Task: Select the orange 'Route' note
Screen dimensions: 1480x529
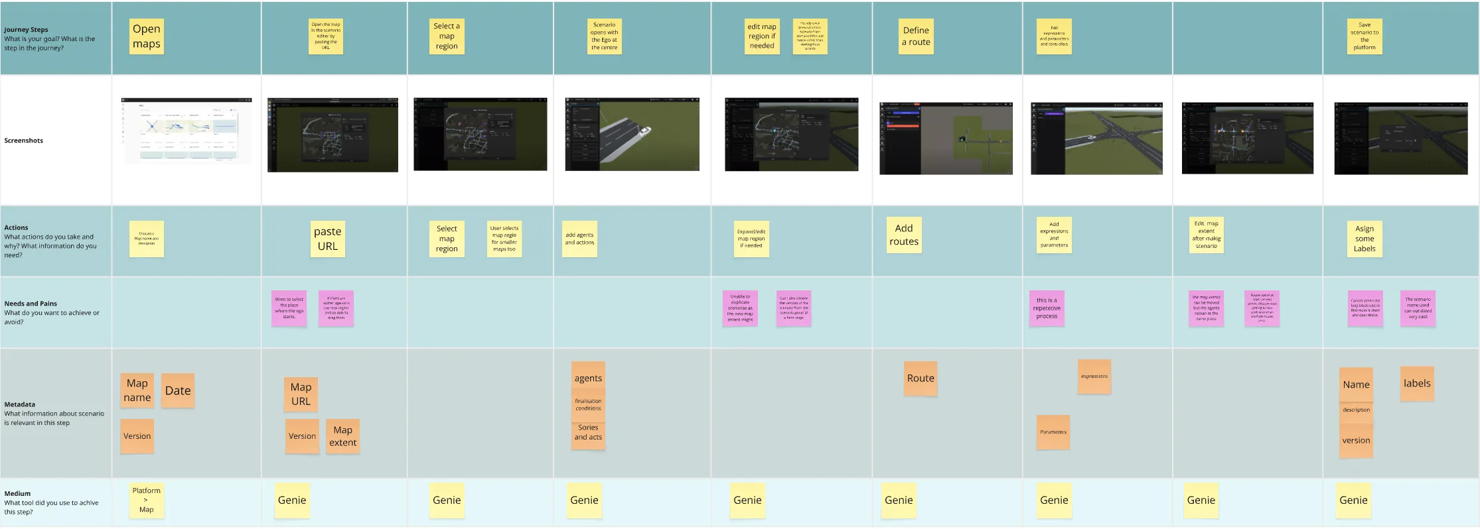Action: click(921, 379)
